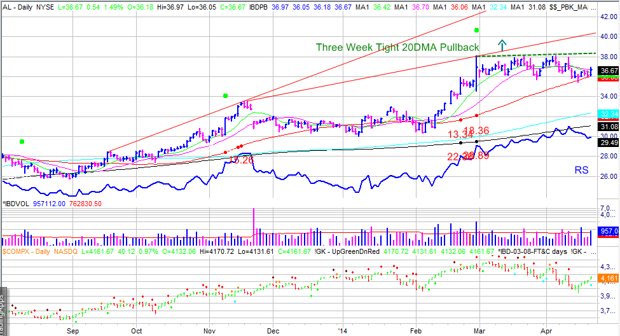
Task: Select the "L=4161.67" COMPX last value
Action: (98, 251)
